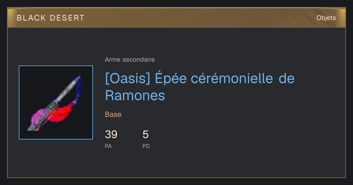Select the Arme secondaire category label

click(130, 60)
